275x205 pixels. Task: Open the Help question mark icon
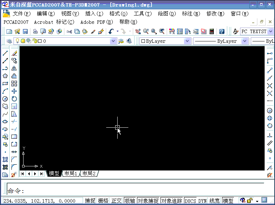[x=222, y=31]
